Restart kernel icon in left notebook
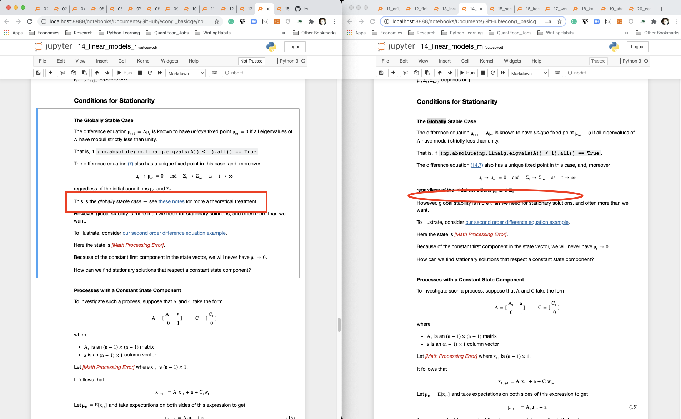The image size is (681, 419). click(150, 73)
